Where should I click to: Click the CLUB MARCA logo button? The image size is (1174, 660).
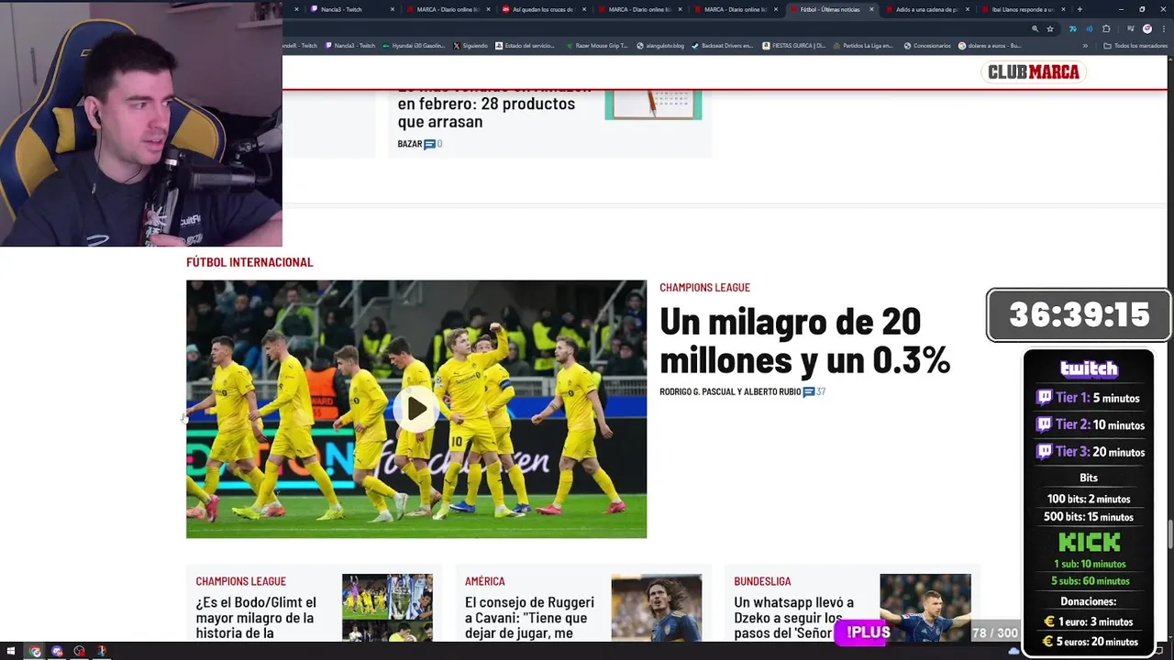1034,72
